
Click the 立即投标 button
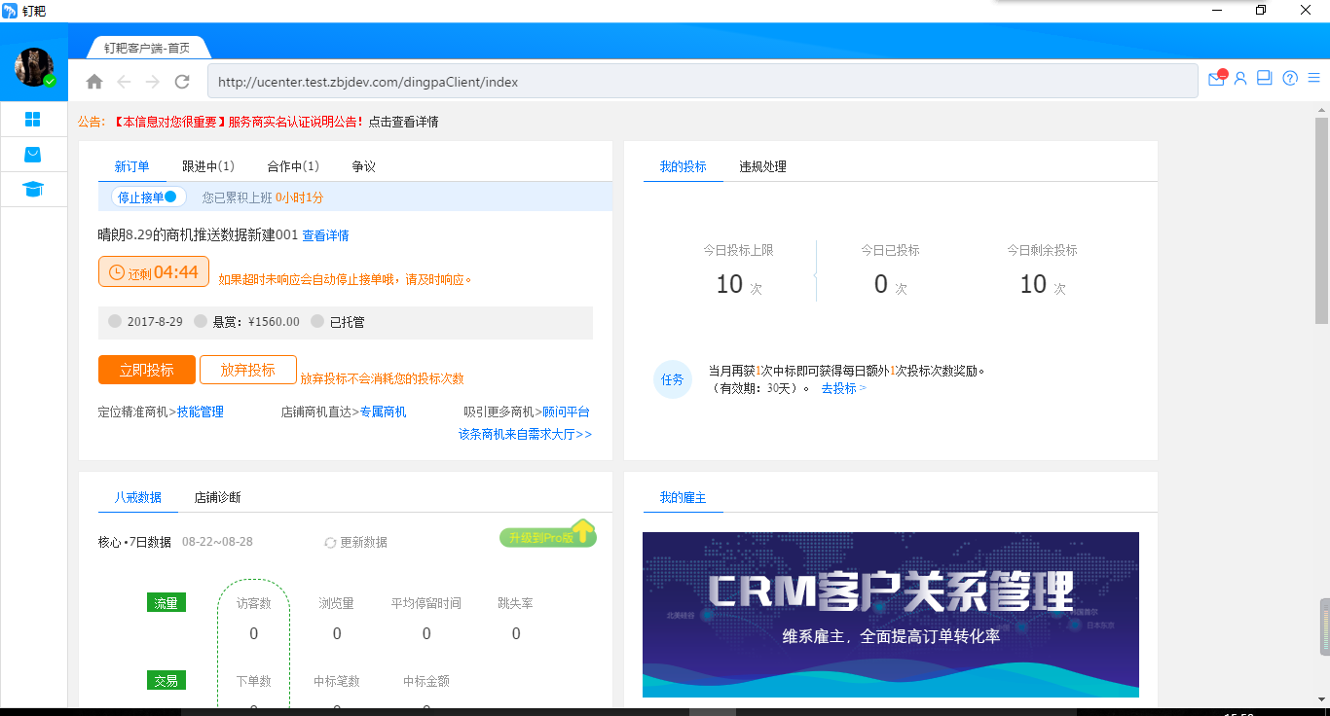pyautogui.click(x=147, y=371)
